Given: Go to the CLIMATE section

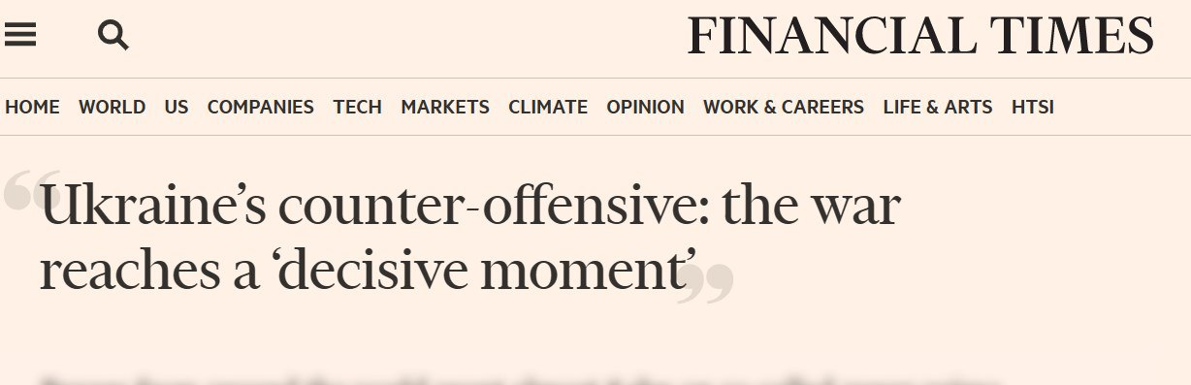Looking at the screenshot, I should pyautogui.click(x=548, y=108).
